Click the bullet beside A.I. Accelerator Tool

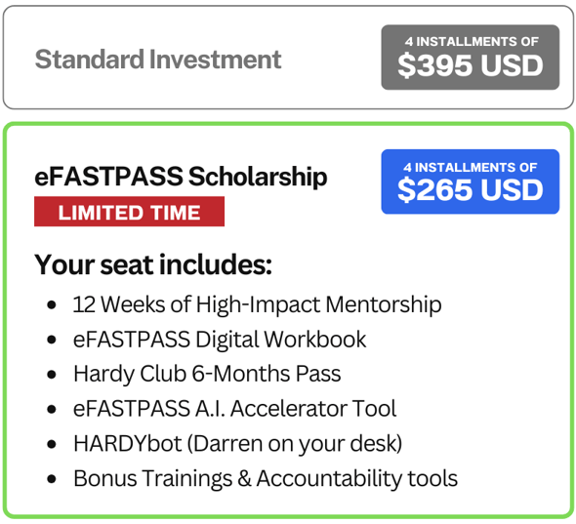click(x=52, y=409)
